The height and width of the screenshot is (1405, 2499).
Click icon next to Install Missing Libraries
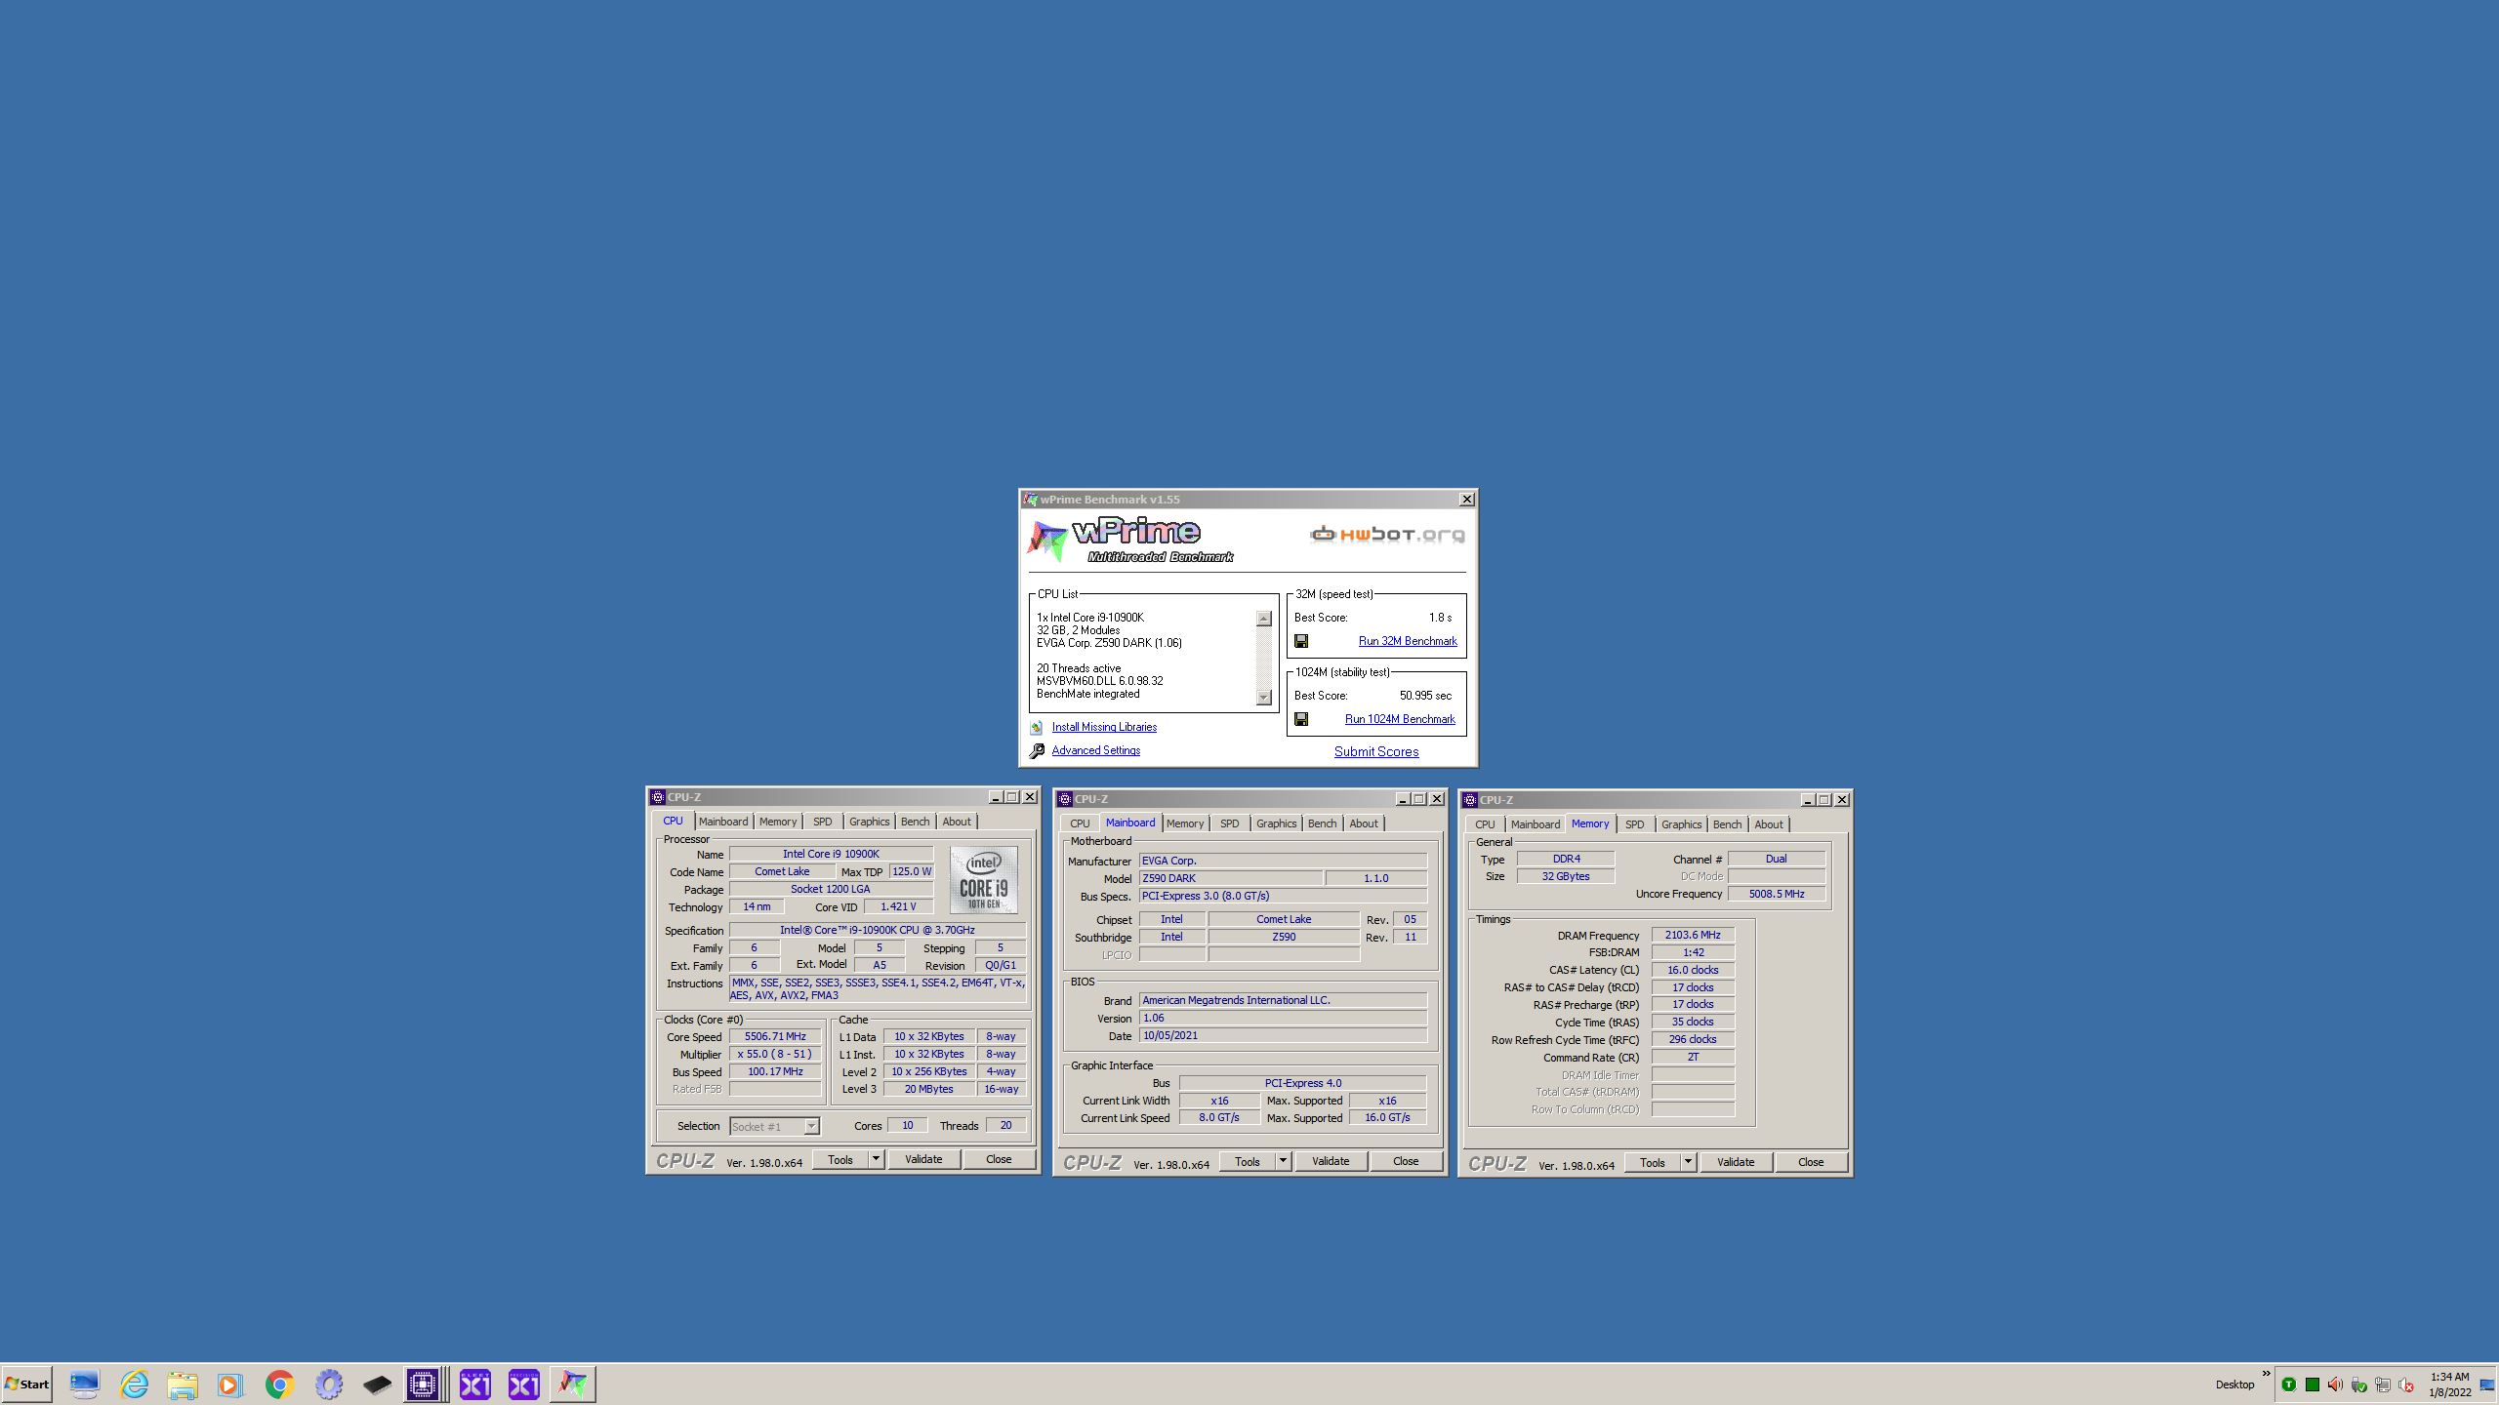pos(1037,728)
